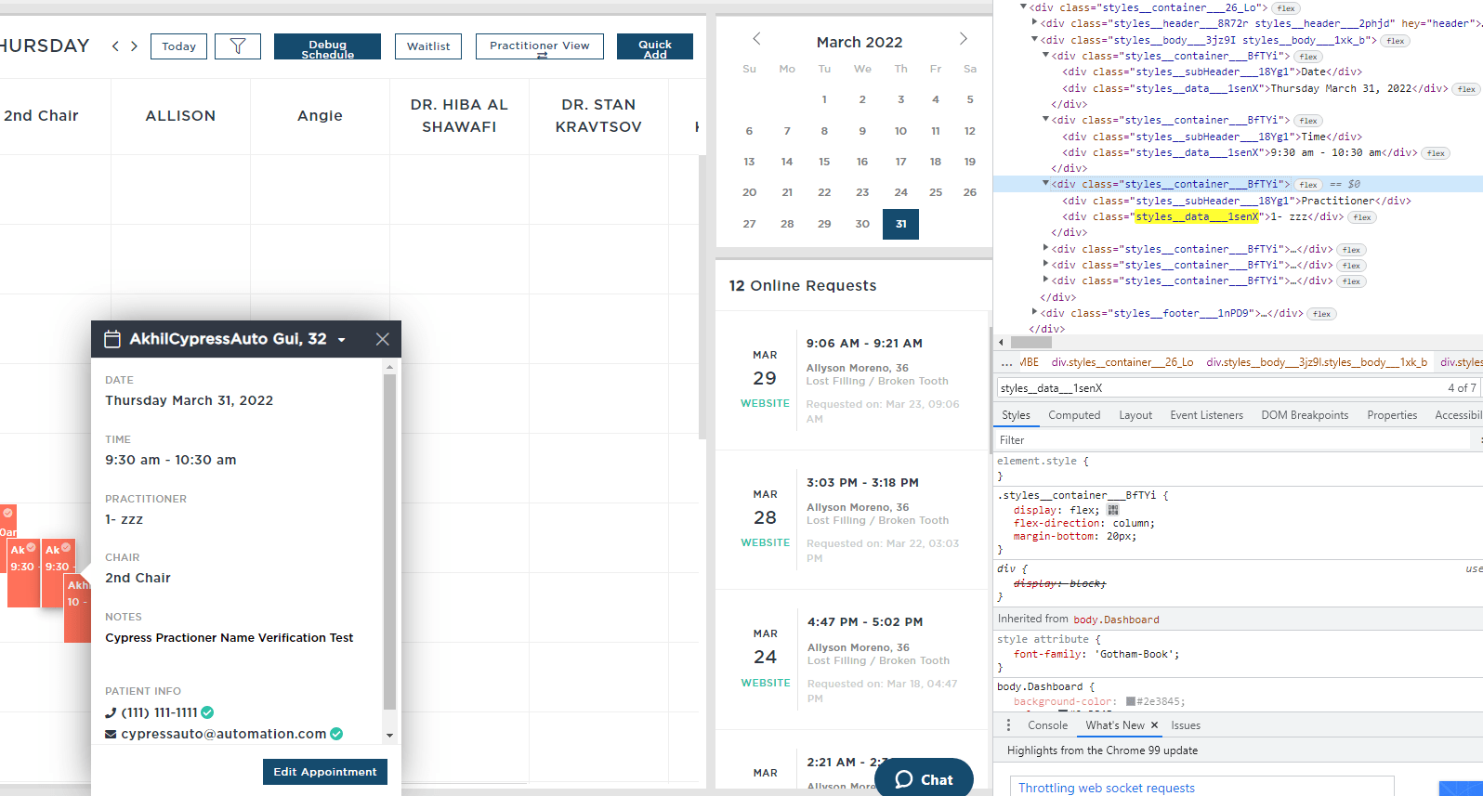Viewport: 1483px width, 796px height.
Task: Click flexbox editor icon beside display: flex
Action: [1113, 510]
